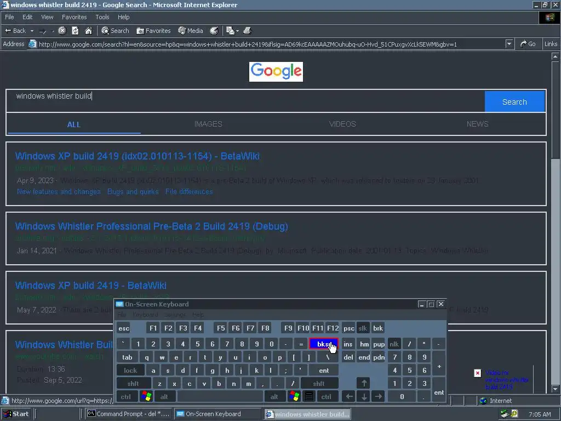Toggle the left ctrl key on keyboard
Screen dimensions: 561x421
coord(126,396)
